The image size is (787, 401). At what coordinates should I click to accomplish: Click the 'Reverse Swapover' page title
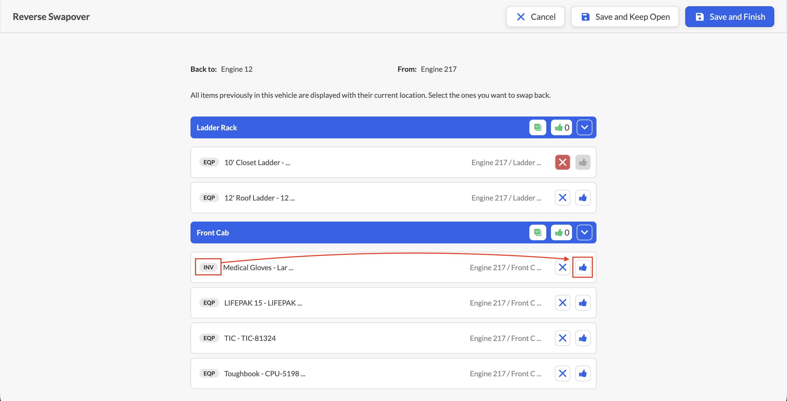(51, 17)
